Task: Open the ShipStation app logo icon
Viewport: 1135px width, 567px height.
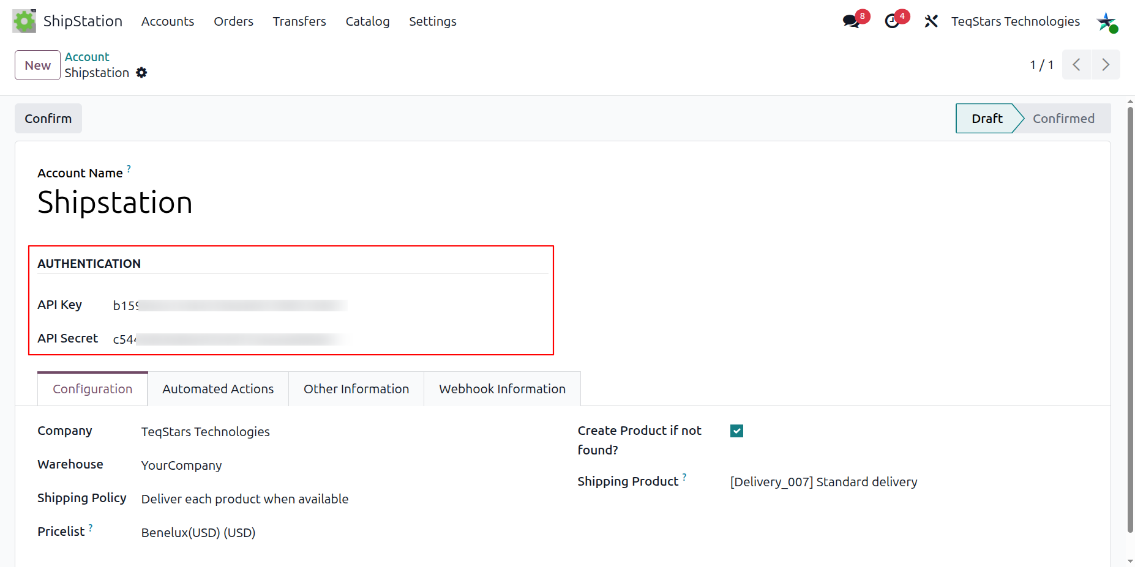Action: click(x=24, y=21)
